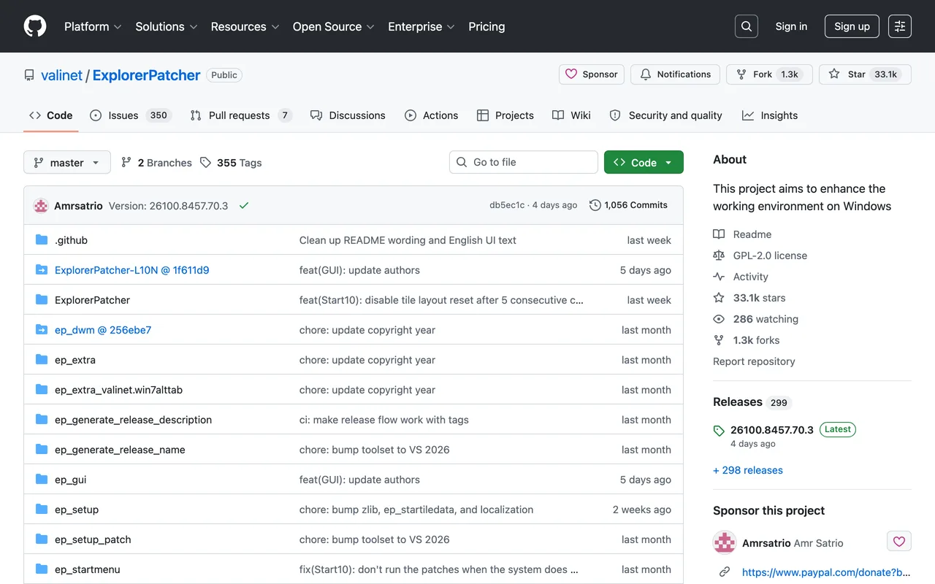Open the valinet owner link
The height and width of the screenshot is (584, 935).
pos(62,75)
